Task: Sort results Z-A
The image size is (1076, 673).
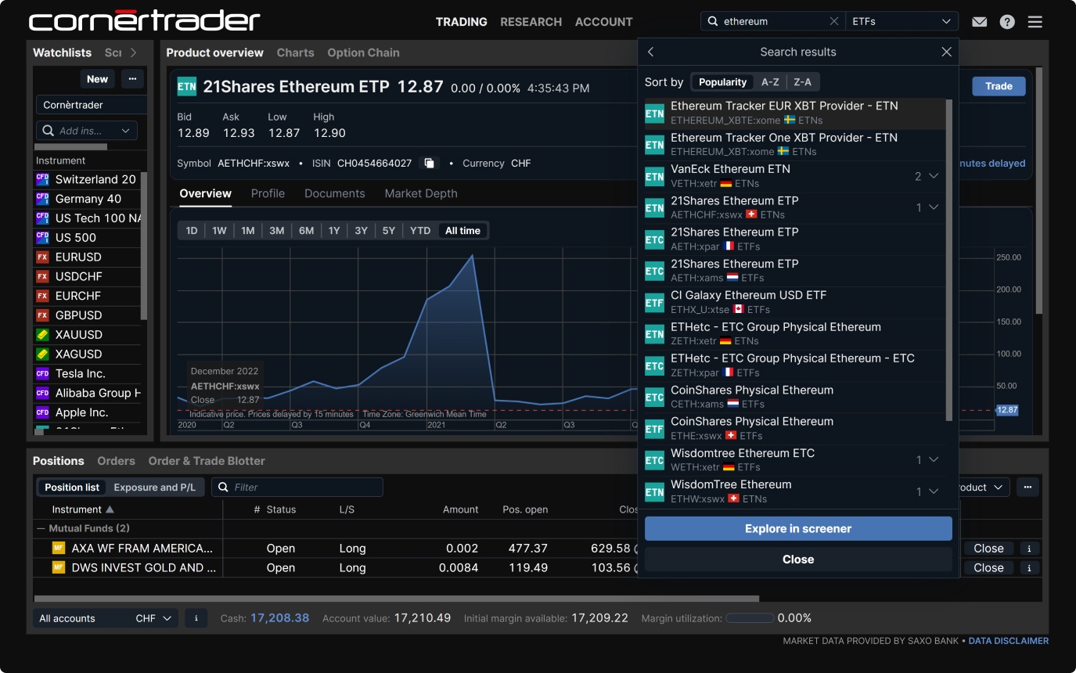Action: pos(802,82)
